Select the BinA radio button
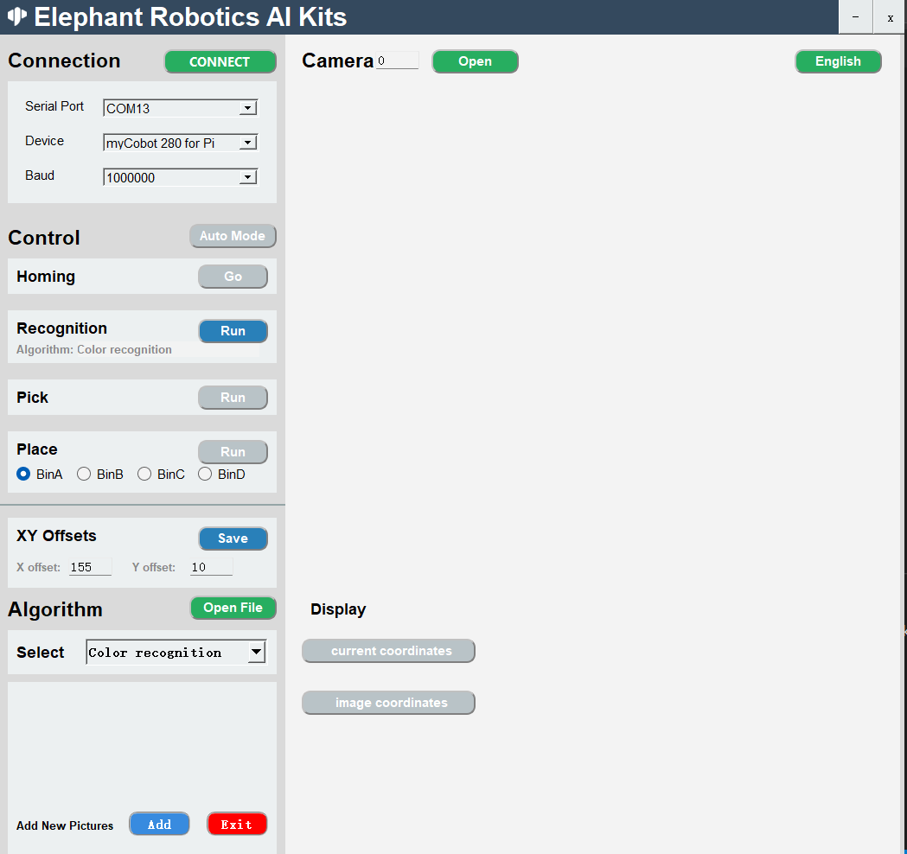This screenshot has height=854, width=907. point(23,475)
